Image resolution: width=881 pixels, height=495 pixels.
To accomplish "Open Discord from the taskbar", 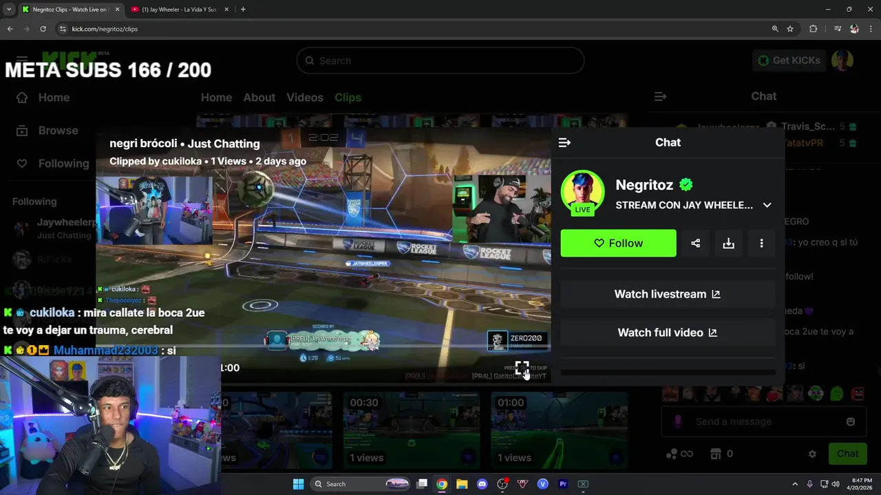I will [482, 484].
